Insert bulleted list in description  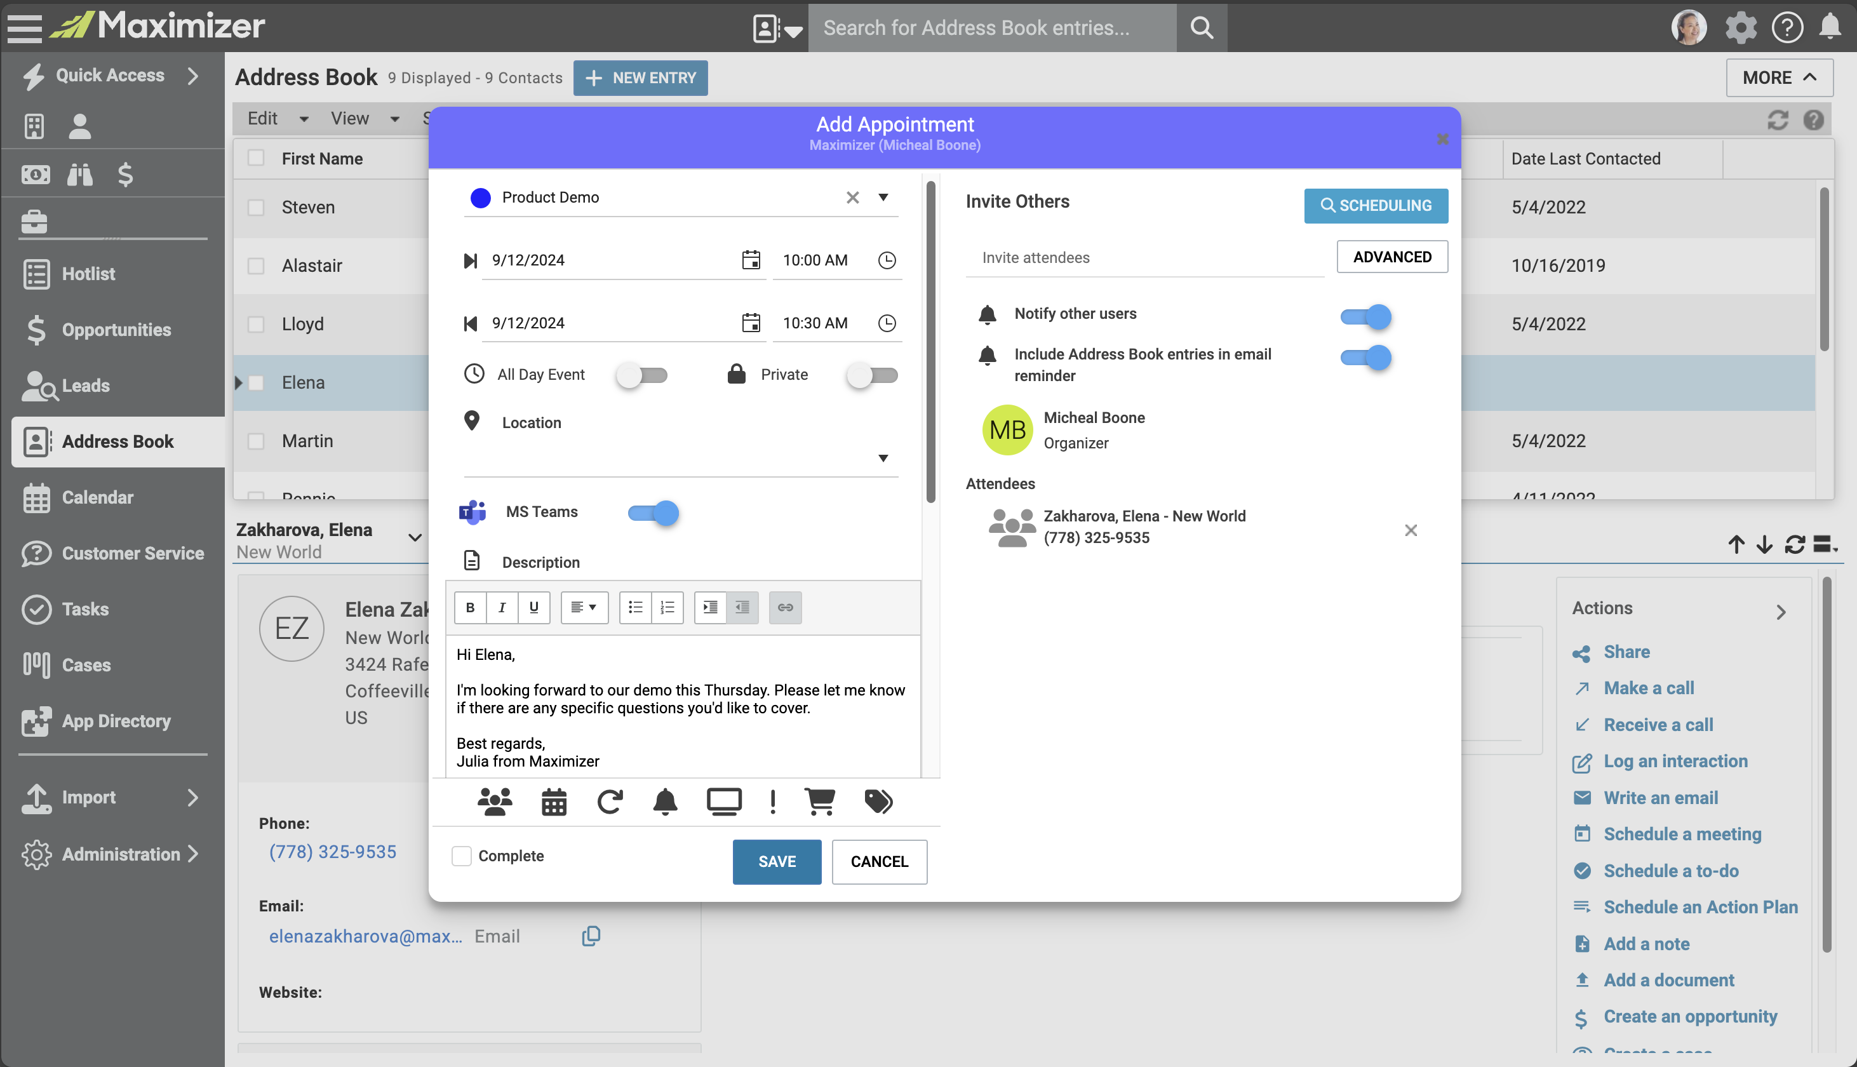tap(635, 607)
